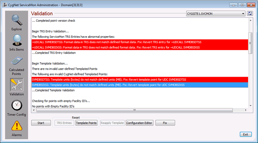The image size is (258, 143).
Task: Maximize the ServiceMon Administration window
Action: [242, 5]
